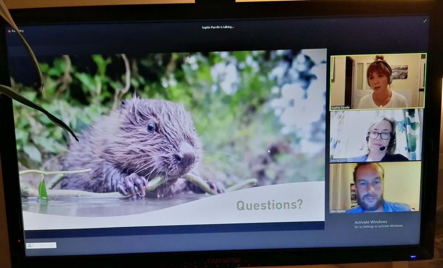Viewport: 443px width, 268px height.
Task: Click the red Recording indicator dot
Action: pyautogui.click(x=10, y=31)
